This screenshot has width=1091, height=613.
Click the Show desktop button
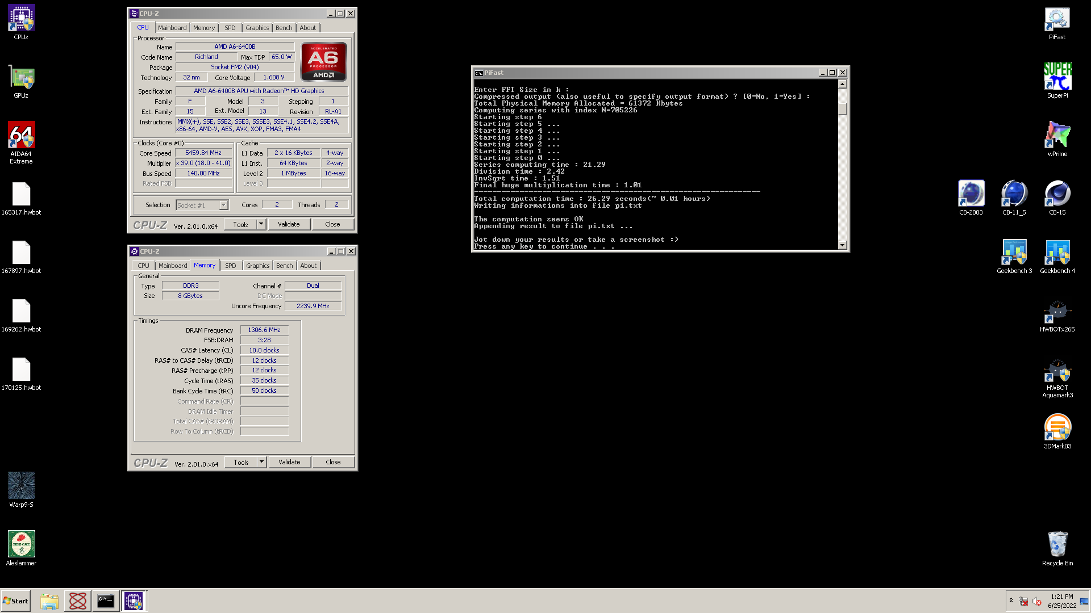tap(1085, 601)
